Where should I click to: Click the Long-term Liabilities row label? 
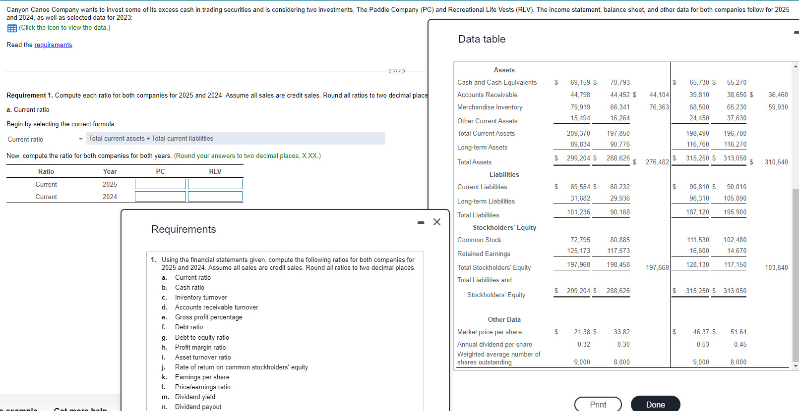[486, 202]
